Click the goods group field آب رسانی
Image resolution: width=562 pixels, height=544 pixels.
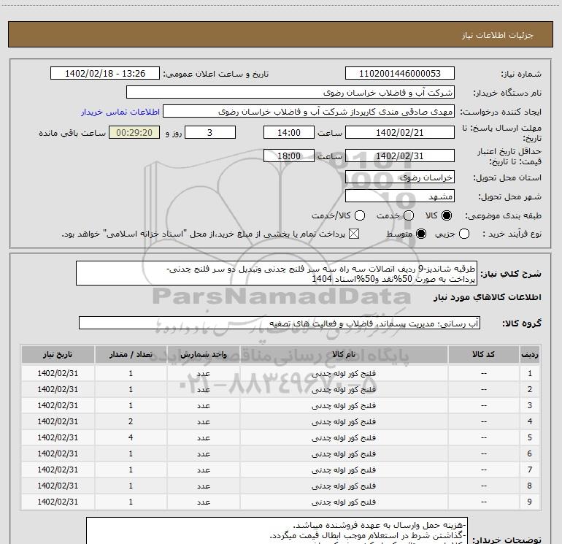280,323
